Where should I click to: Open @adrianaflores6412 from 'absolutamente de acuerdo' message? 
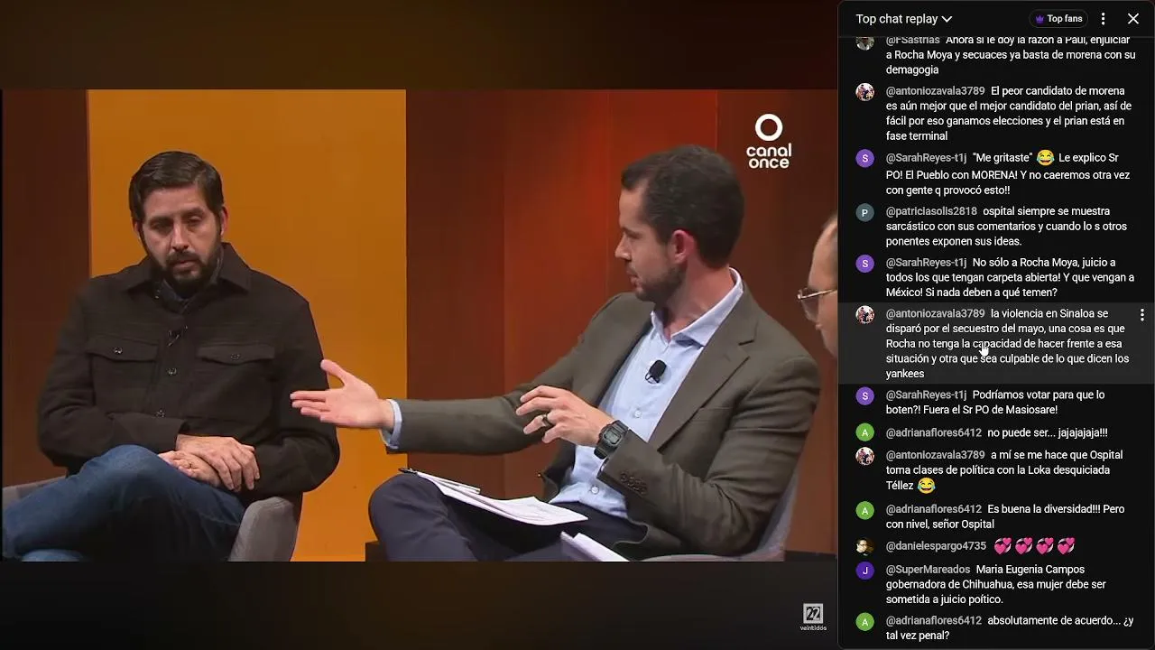pos(933,621)
